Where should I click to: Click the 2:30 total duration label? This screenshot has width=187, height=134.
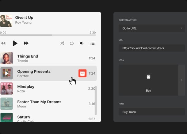(93, 33)
